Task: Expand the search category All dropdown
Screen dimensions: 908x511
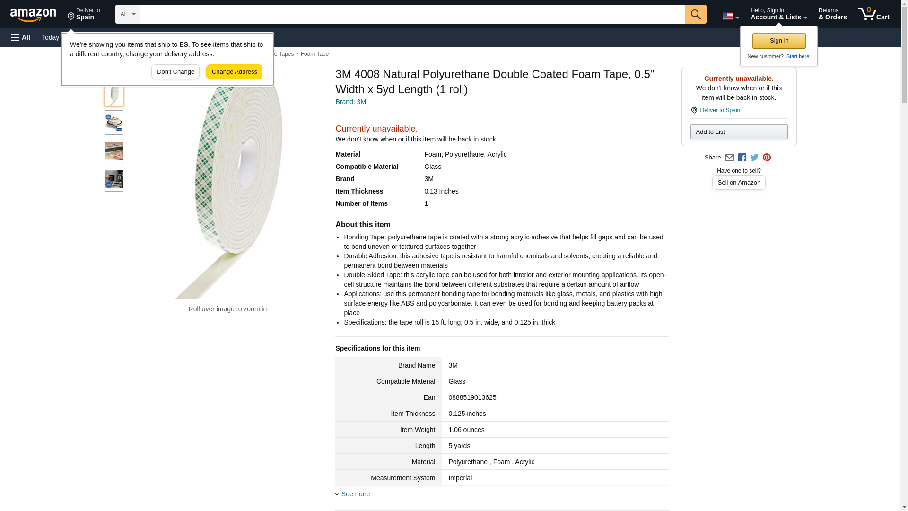Action: coord(127,14)
